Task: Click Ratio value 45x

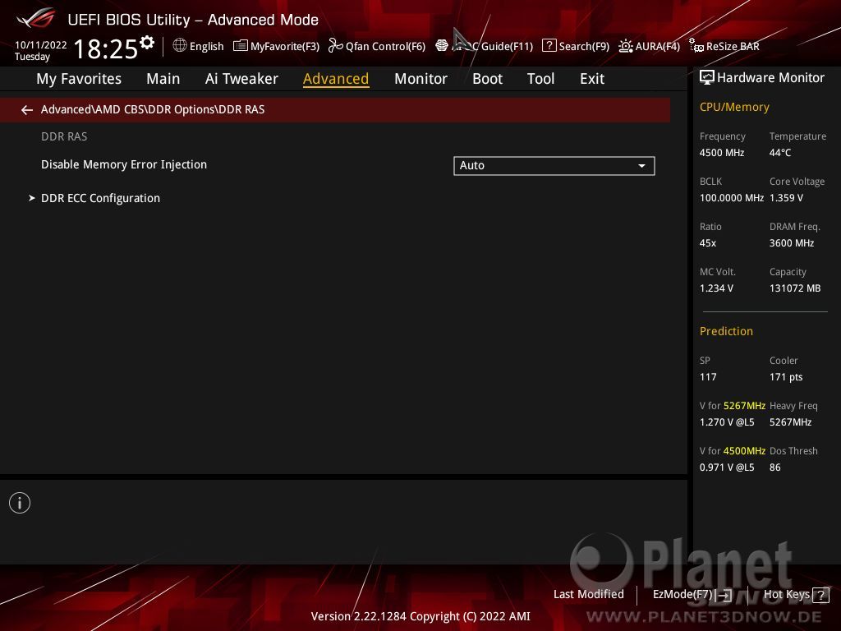Action: [708, 243]
